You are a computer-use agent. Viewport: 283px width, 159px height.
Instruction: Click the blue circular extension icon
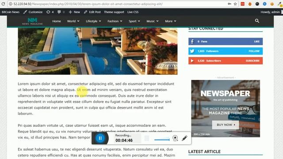point(264,4)
